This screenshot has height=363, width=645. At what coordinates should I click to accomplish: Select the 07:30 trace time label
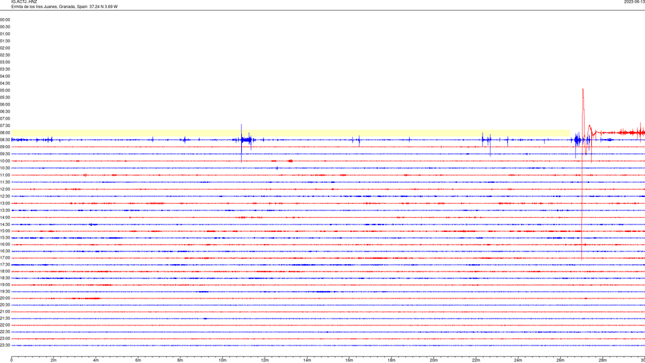tap(5, 126)
